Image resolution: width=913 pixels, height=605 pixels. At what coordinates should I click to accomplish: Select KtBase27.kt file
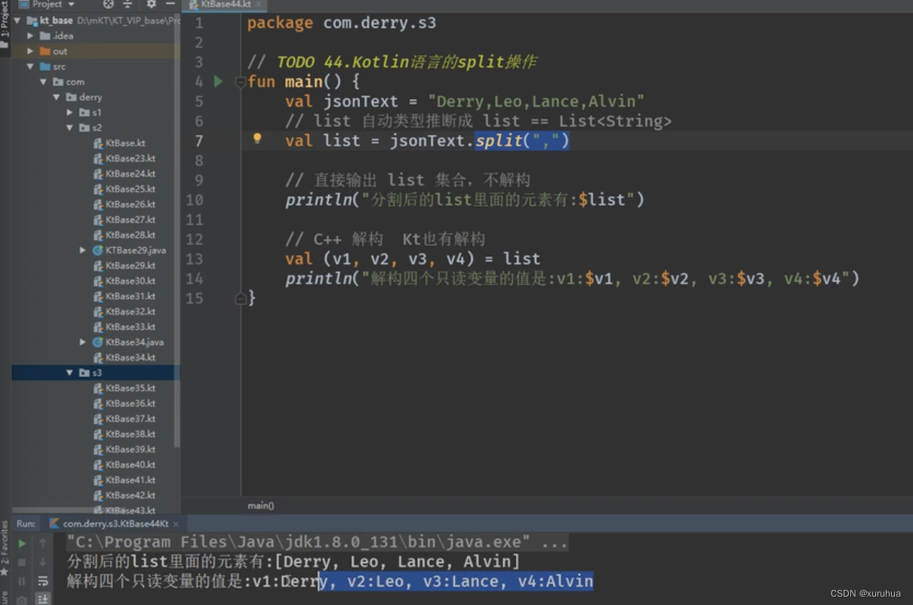124,220
